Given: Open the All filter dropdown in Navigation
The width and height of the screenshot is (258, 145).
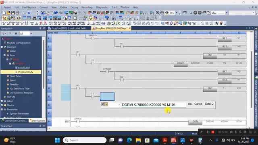Looking at the screenshot, I should coord(31,33).
